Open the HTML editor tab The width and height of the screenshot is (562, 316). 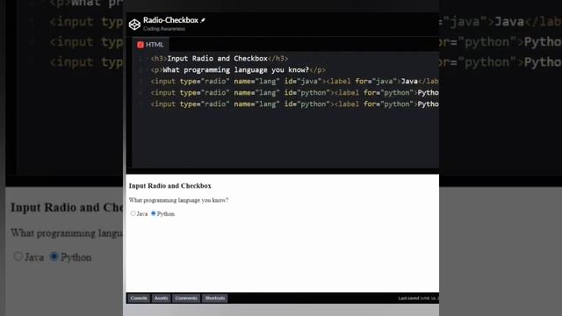tap(150, 45)
